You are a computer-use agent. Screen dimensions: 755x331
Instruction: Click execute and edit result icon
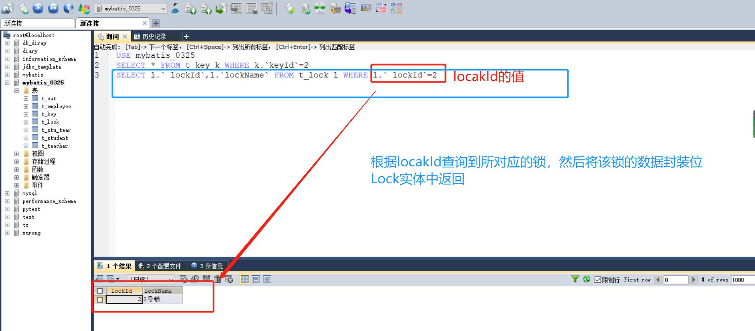pos(68,8)
